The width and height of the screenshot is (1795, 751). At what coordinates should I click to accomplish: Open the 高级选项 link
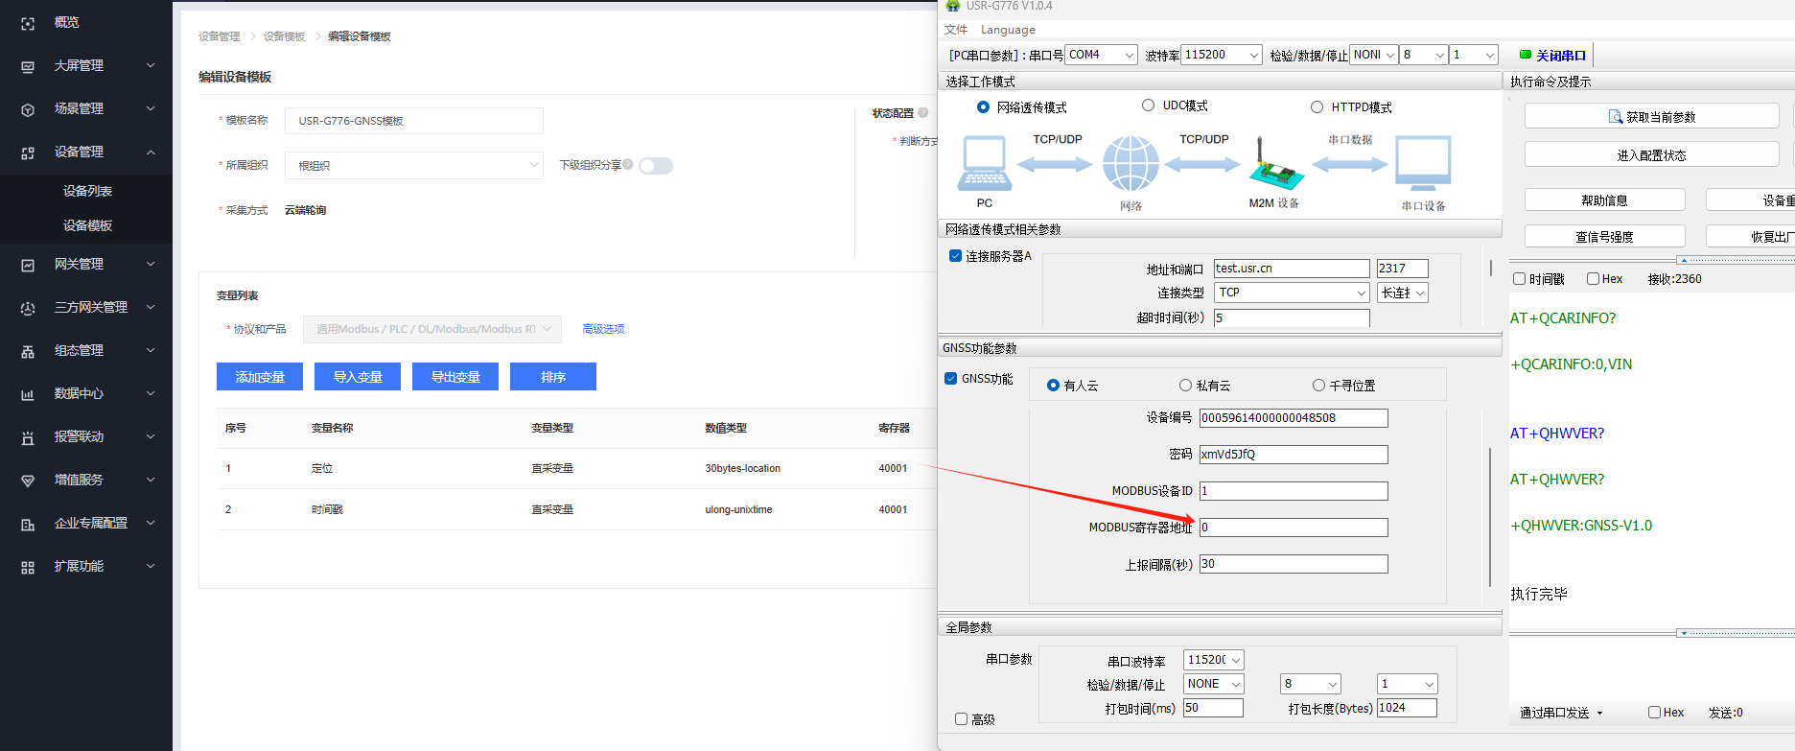pos(603,329)
